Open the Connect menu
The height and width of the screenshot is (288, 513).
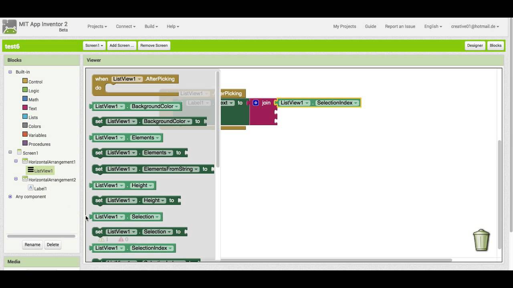[126, 26]
